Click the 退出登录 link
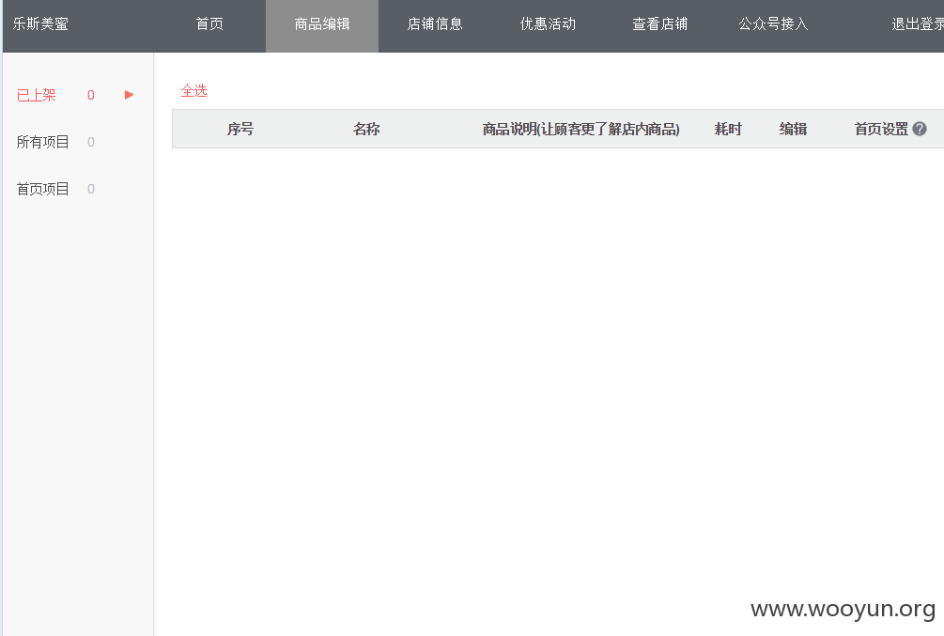 918,24
